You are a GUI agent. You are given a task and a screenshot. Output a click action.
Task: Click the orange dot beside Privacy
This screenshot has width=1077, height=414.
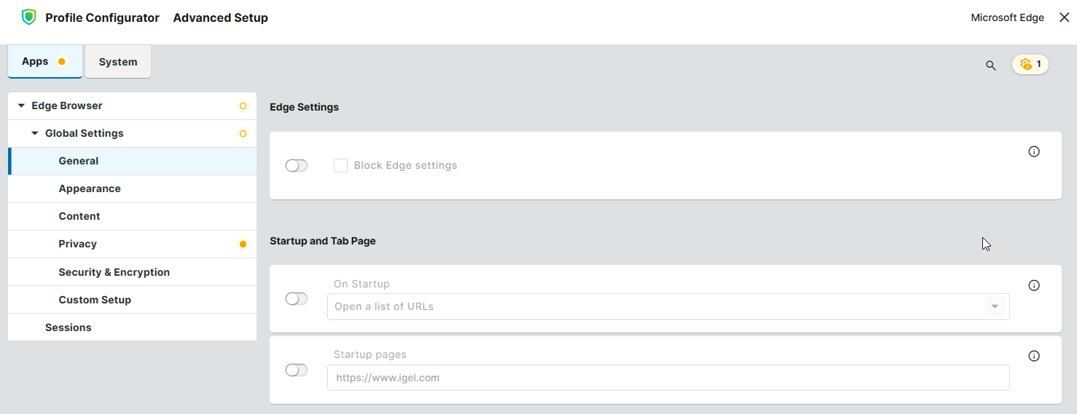(x=243, y=244)
